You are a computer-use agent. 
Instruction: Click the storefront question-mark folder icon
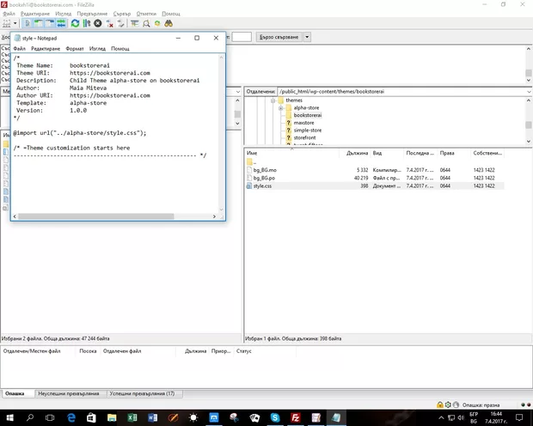click(x=289, y=137)
